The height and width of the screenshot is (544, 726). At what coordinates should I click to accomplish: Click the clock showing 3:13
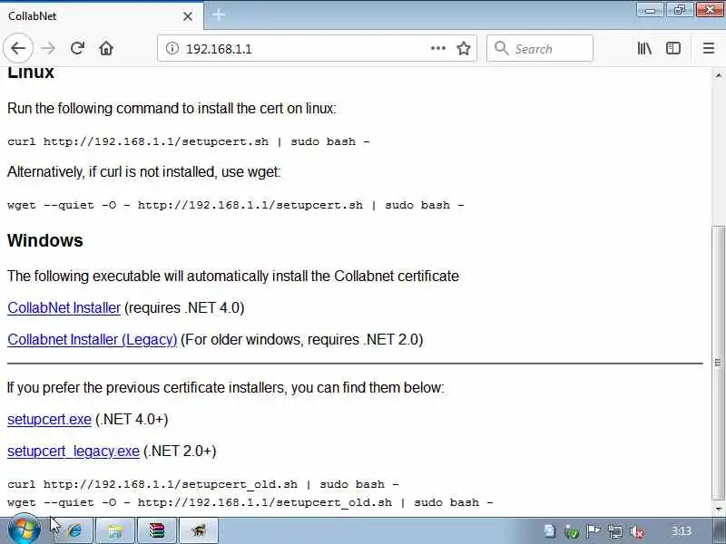tap(682, 531)
